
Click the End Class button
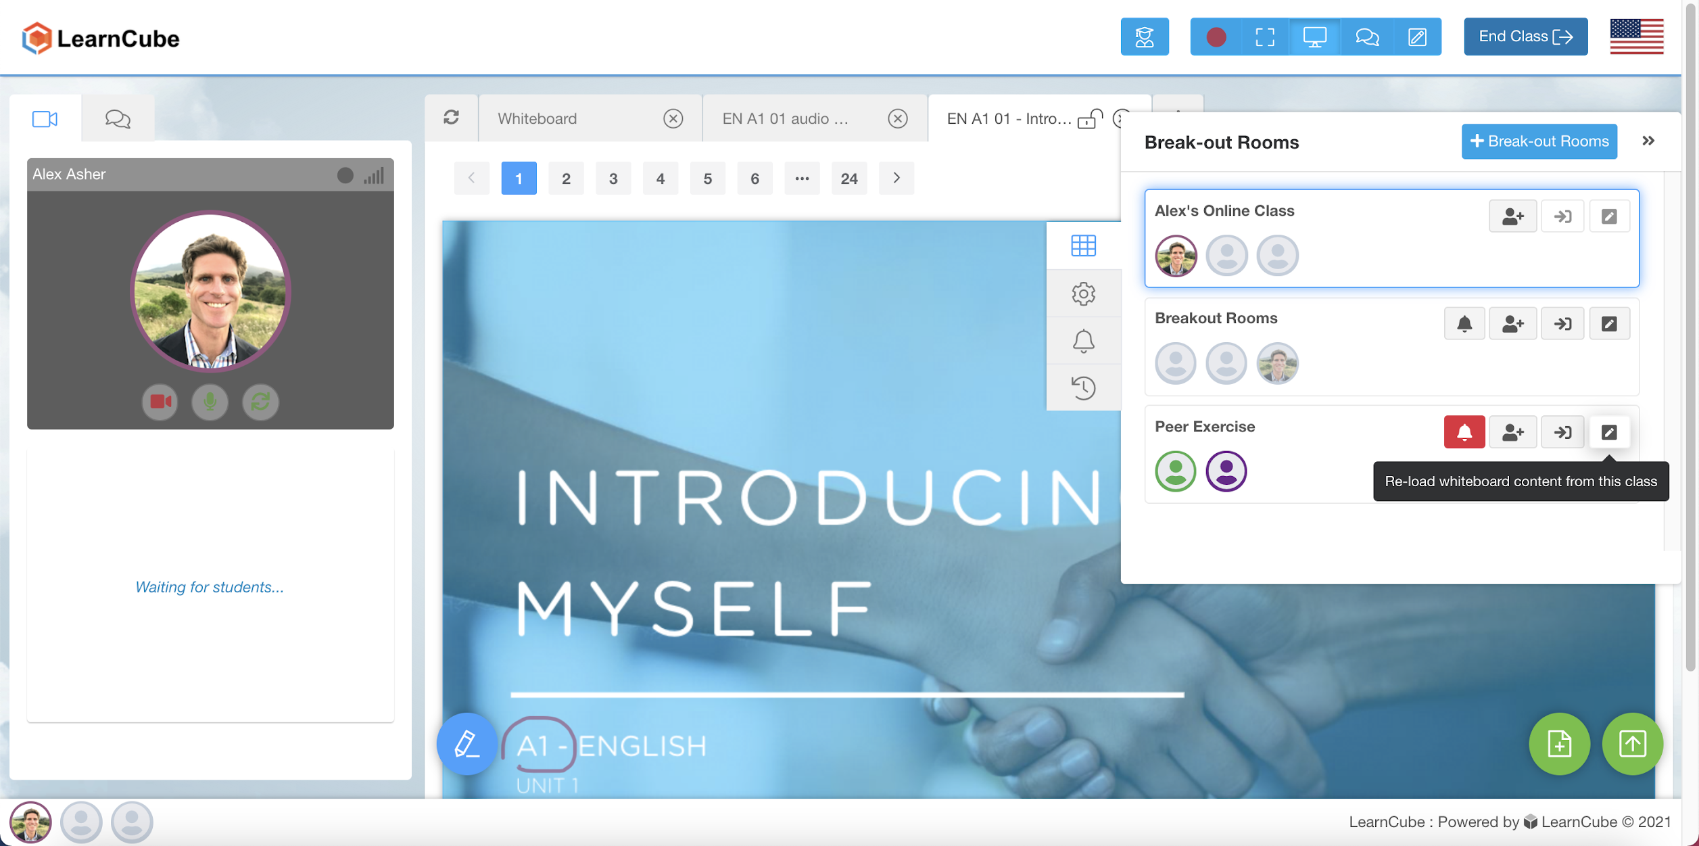tap(1525, 37)
